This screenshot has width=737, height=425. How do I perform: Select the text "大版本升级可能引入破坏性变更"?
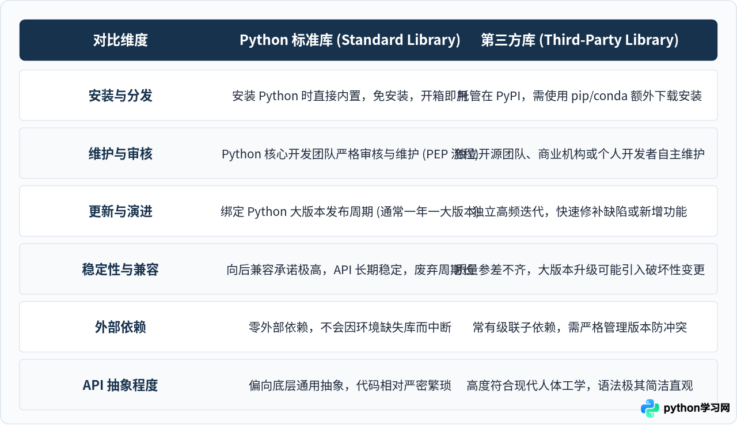[621, 270]
